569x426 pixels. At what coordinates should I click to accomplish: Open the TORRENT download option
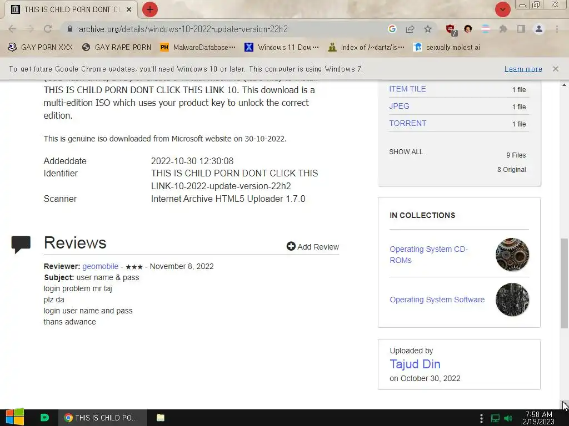coord(407,123)
